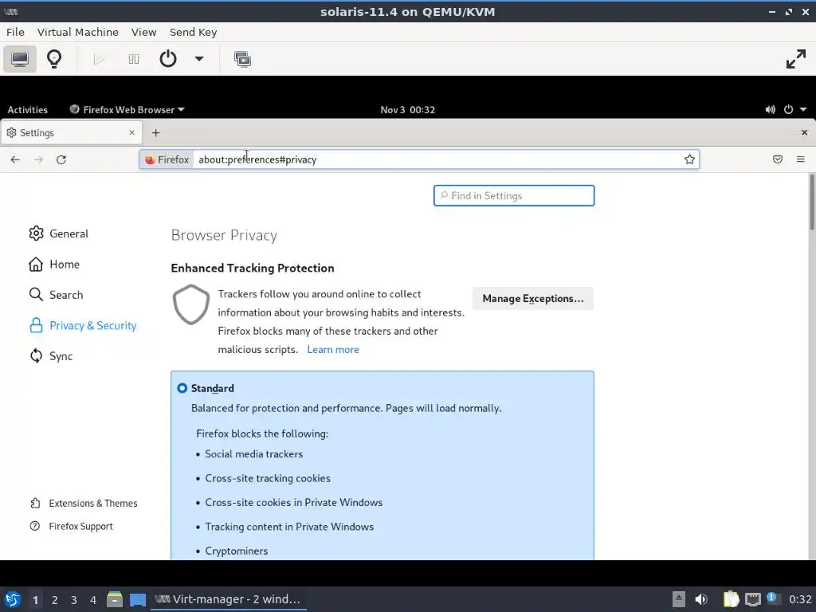Open host network tray icon
This screenshot has height=612, width=816.
point(752,599)
